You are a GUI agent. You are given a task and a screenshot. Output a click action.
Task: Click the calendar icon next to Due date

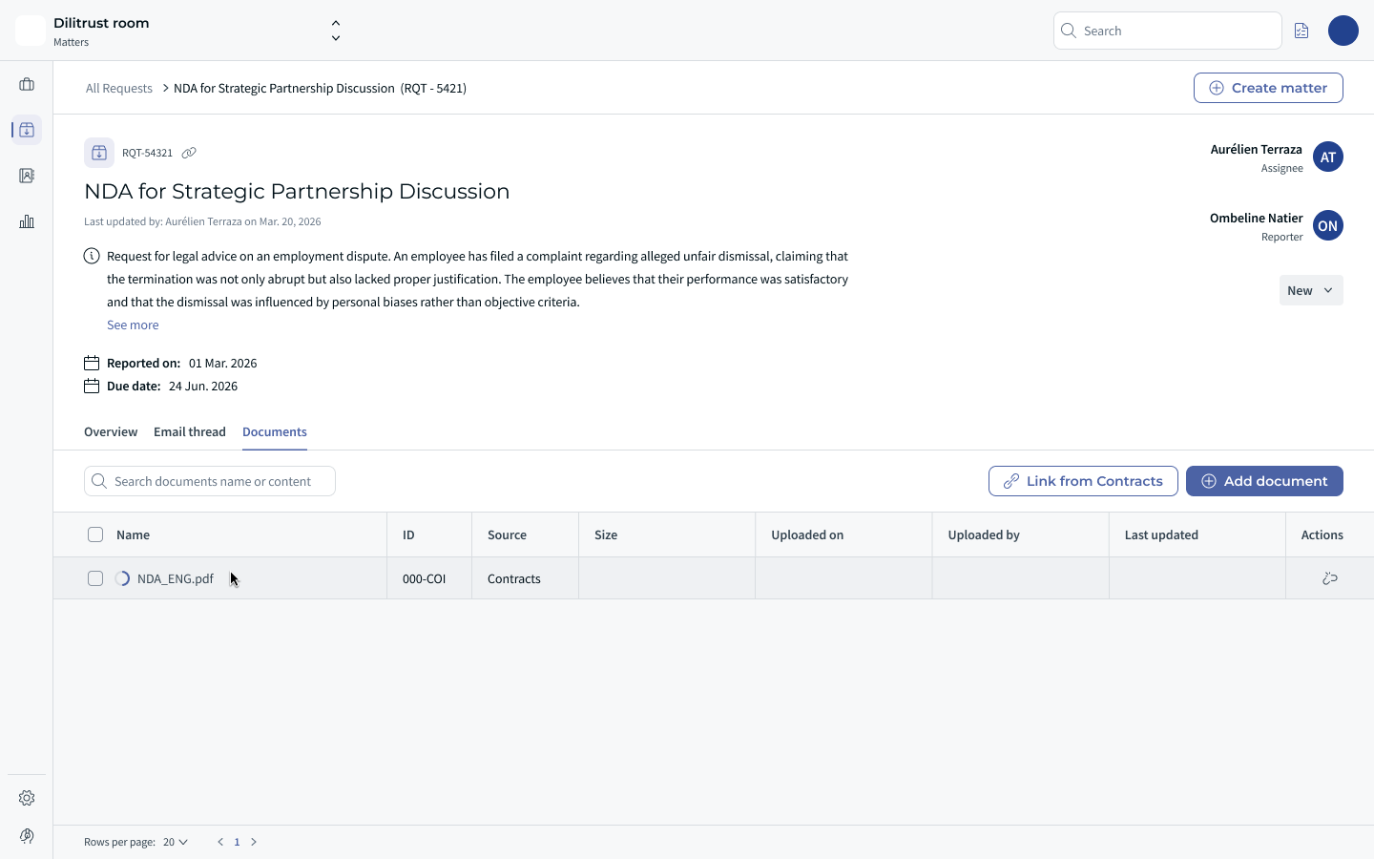(x=92, y=386)
